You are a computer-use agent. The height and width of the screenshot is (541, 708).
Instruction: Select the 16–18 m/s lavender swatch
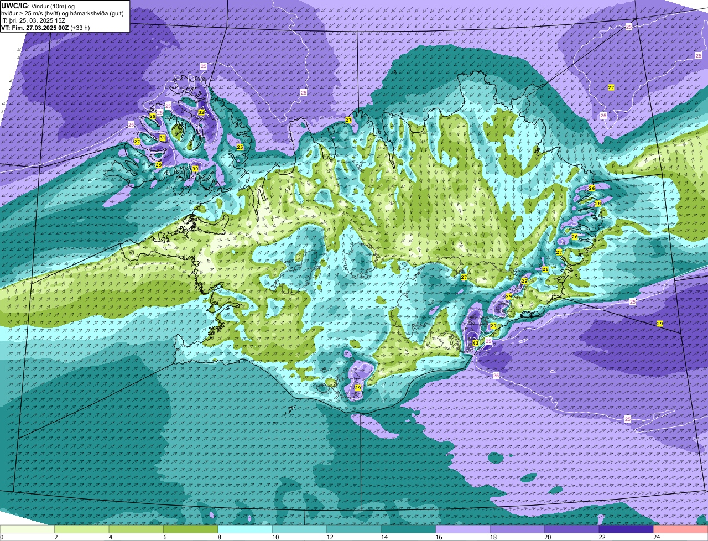click(x=464, y=529)
